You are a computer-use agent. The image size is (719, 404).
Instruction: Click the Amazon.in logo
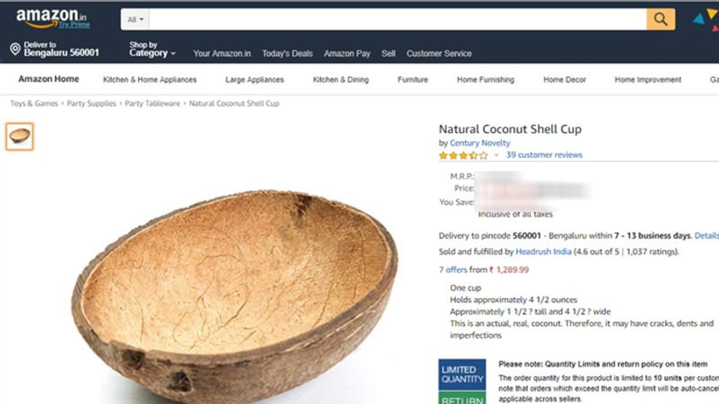[x=53, y=19]
